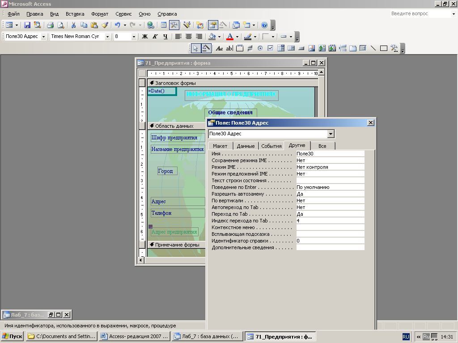
Task: Toggle the Toggle Button tool
Action: [x=250, y=48]
